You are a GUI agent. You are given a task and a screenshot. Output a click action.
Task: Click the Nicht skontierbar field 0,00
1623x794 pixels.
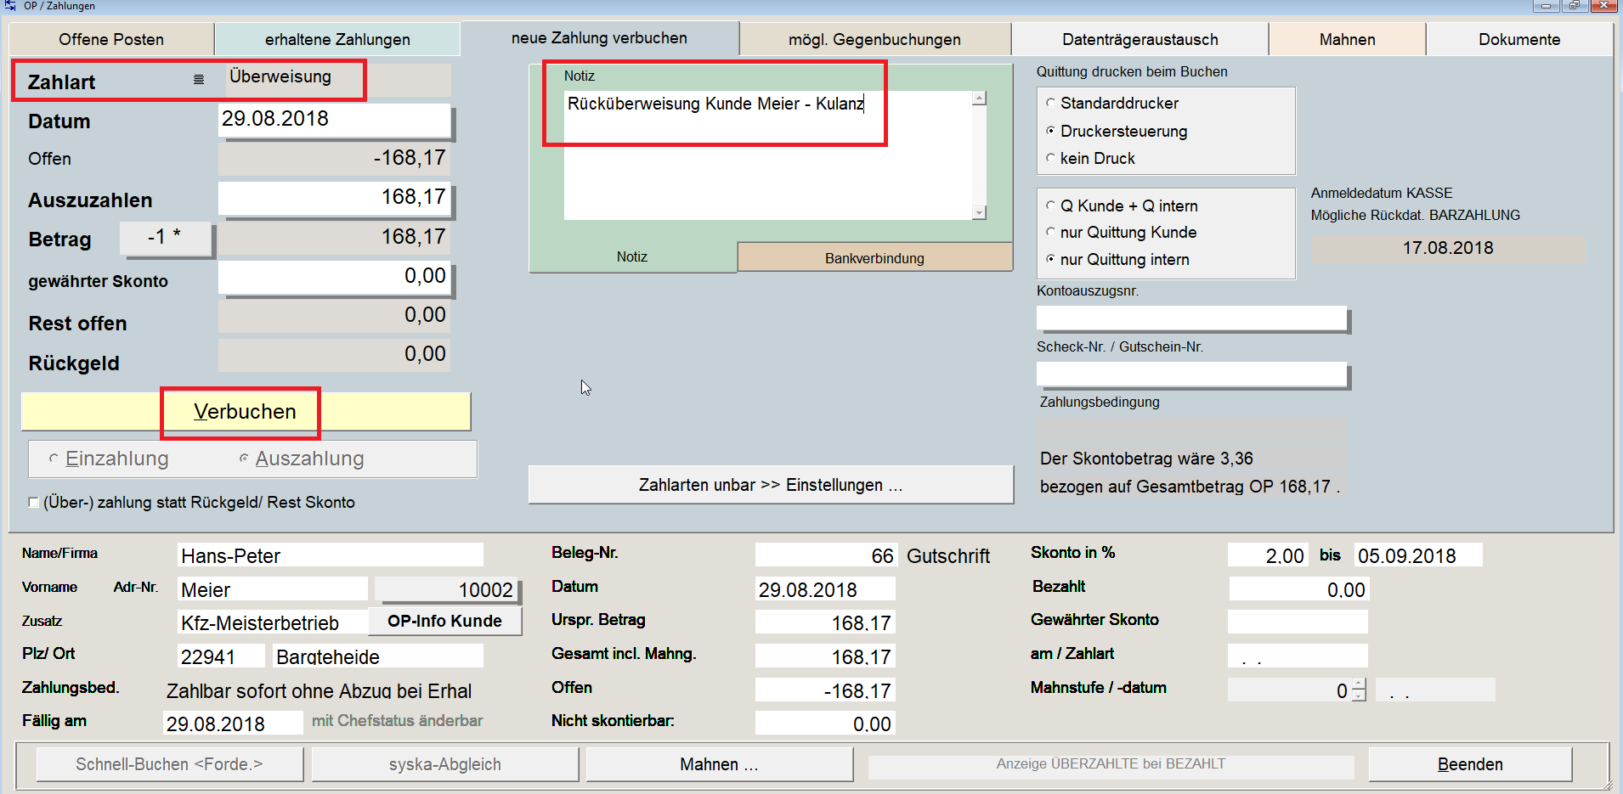825,724
